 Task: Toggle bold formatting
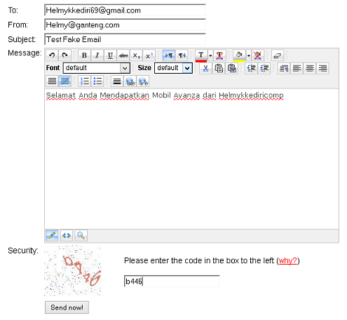coord(84,55)
